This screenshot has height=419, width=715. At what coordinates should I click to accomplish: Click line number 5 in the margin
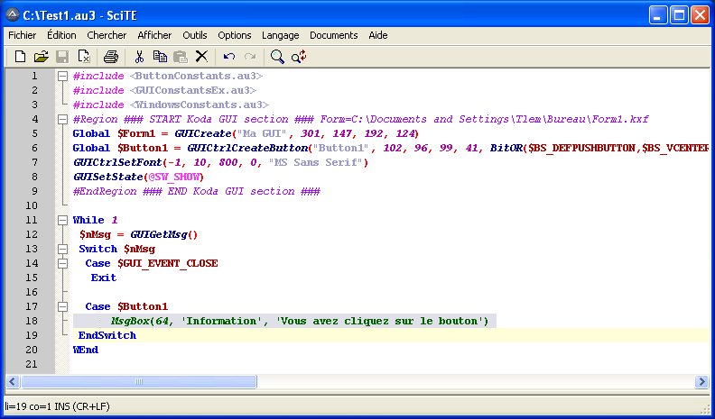pyautogui.click(x=34, y=133)
